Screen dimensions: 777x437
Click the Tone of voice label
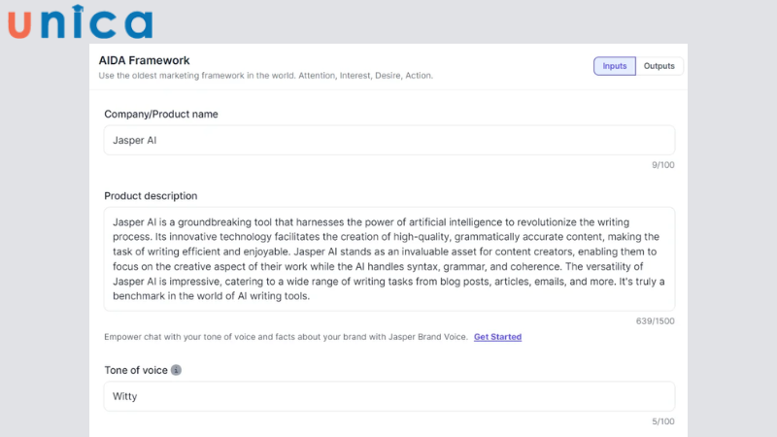pyautogui.click(x=137, y=370)
